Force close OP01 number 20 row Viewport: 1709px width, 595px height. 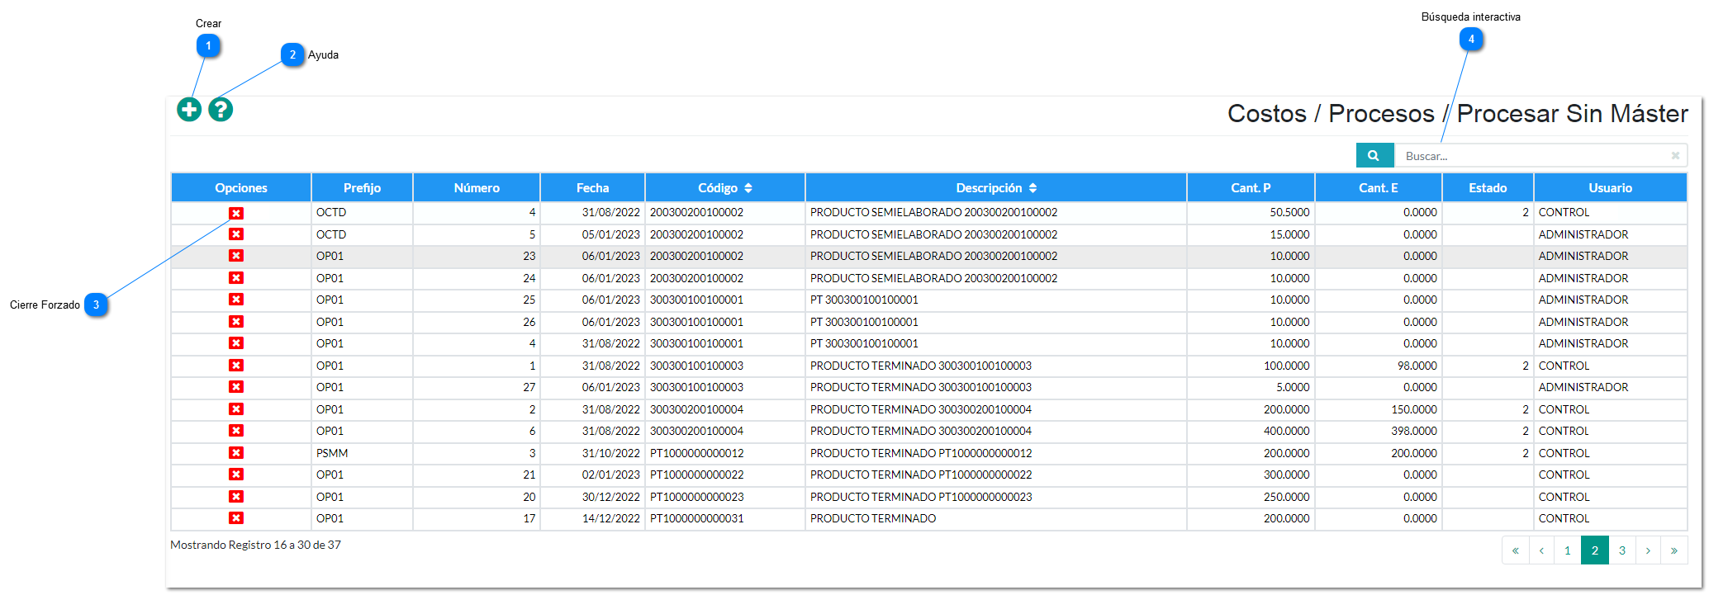click(236, 497)
